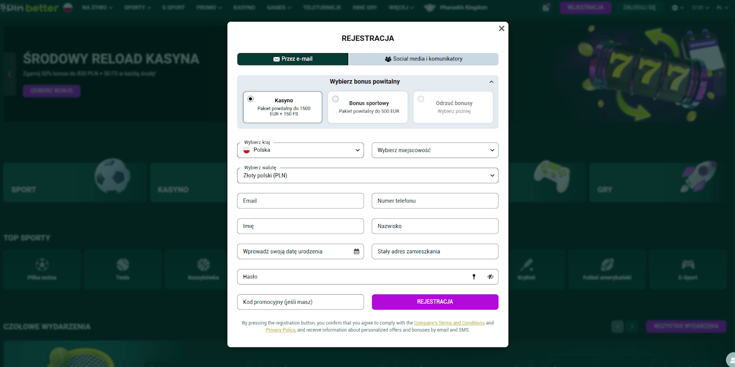
Task: Open the Wybierz kraj country dropdown
Action: (x=300, y=150)
